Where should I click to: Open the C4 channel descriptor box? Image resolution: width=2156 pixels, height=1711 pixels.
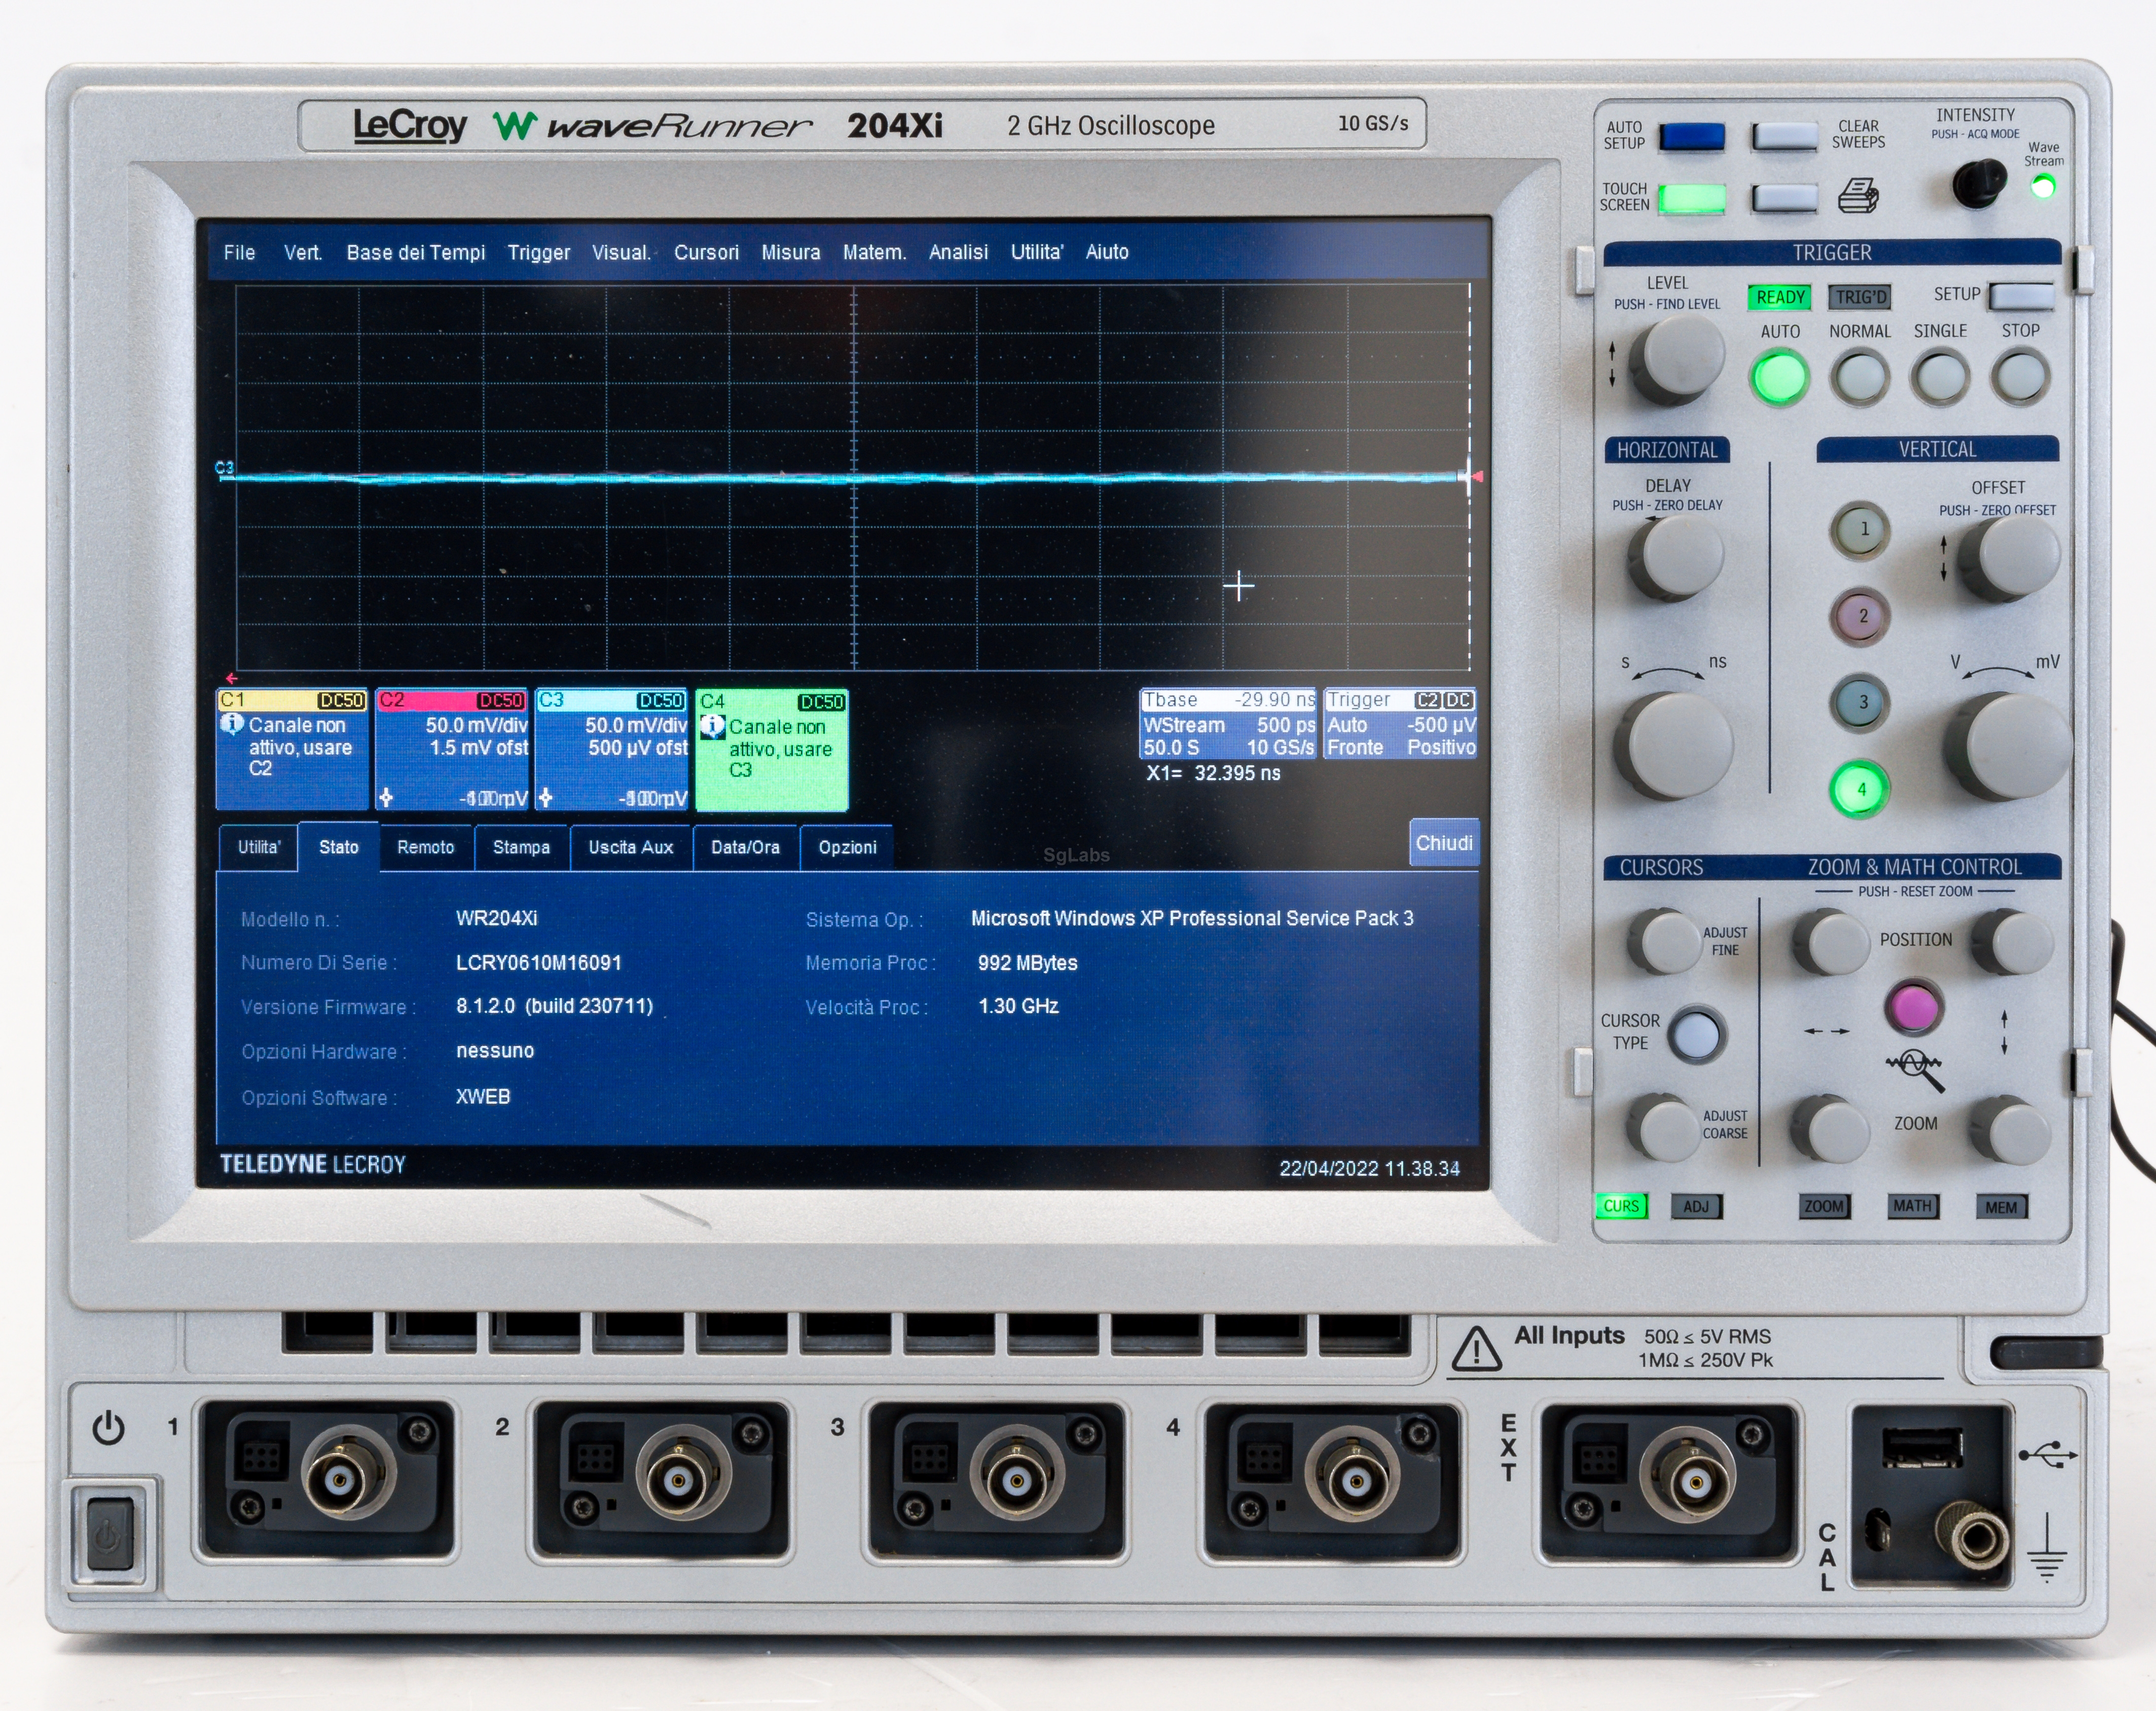(772, 749)
